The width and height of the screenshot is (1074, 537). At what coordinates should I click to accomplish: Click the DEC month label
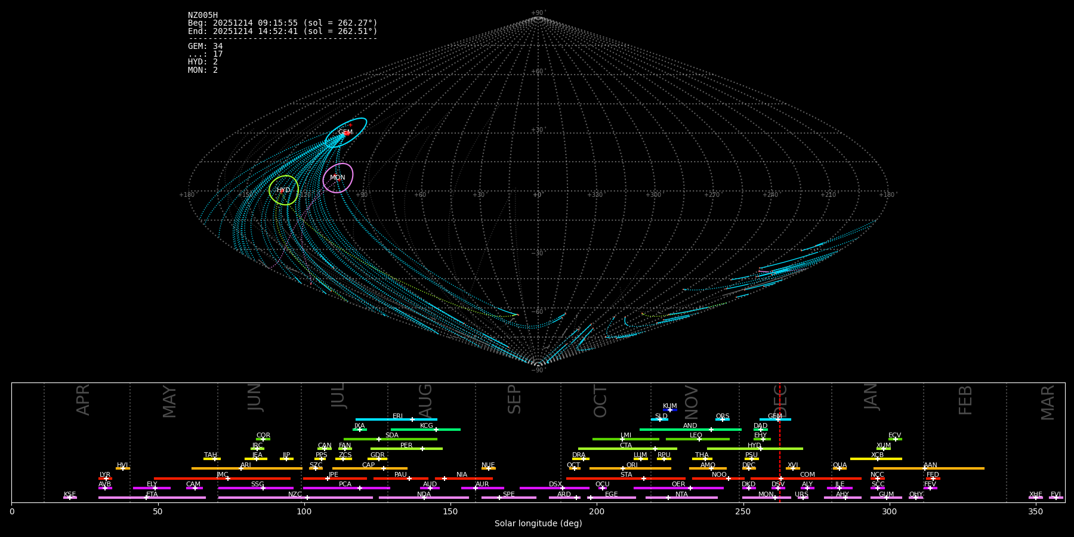[782, 401]
